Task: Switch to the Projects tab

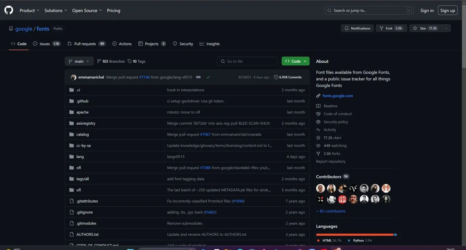Action: [152, 44]
